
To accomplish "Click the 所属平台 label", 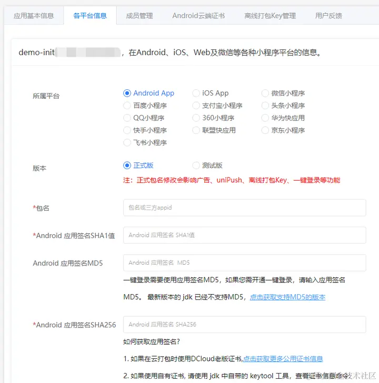I will [x=46, y=96].
